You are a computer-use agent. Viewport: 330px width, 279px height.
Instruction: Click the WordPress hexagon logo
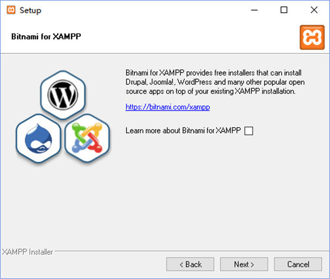click(64, 96)
